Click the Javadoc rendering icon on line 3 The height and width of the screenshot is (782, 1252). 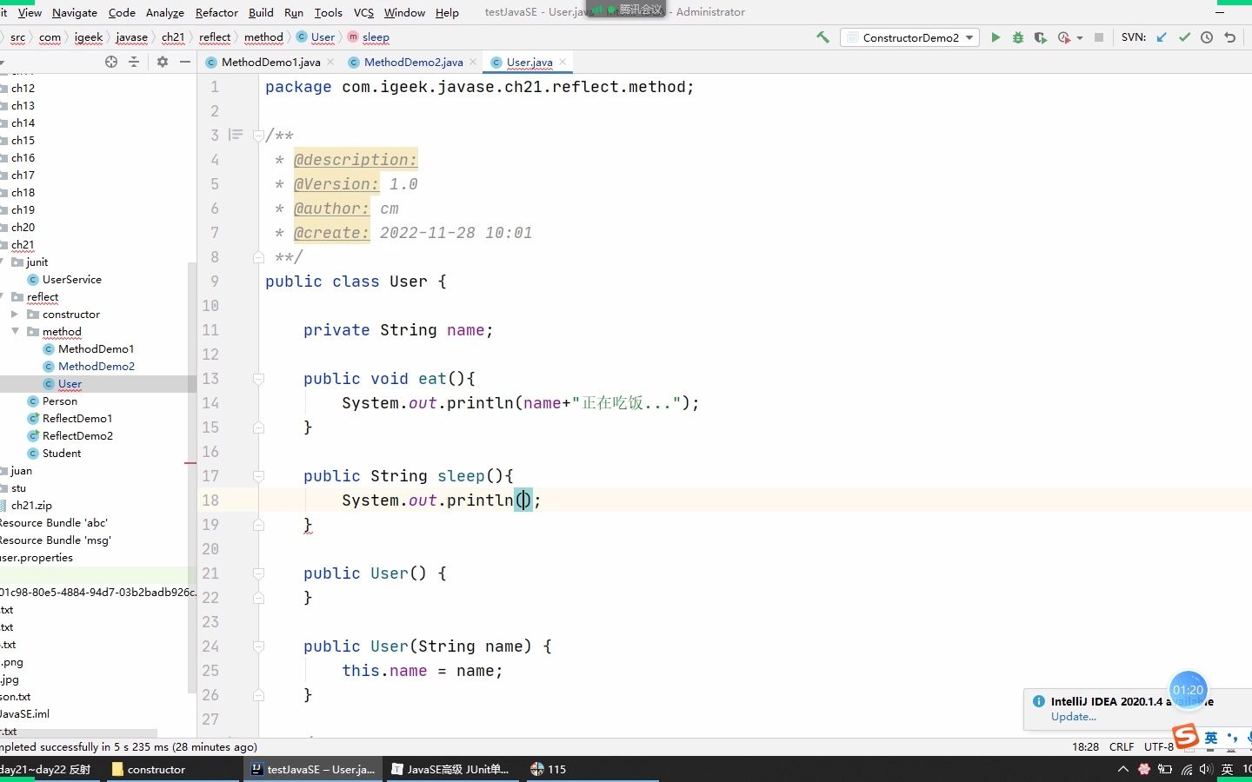click(x=236, y=135)
